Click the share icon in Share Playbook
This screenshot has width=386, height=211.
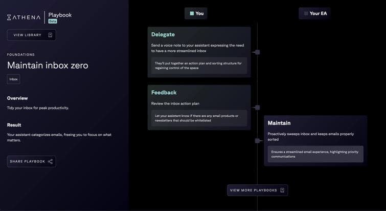pos(50,161)
